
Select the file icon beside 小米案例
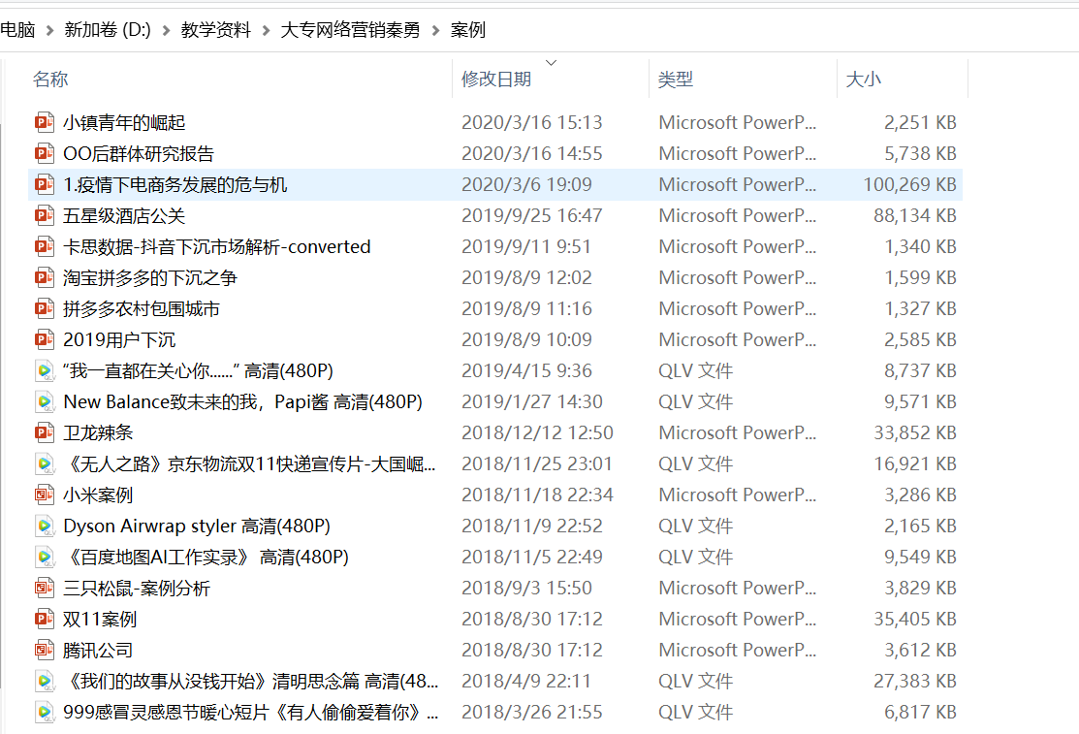pyautogui.click(x=44, y=495)
